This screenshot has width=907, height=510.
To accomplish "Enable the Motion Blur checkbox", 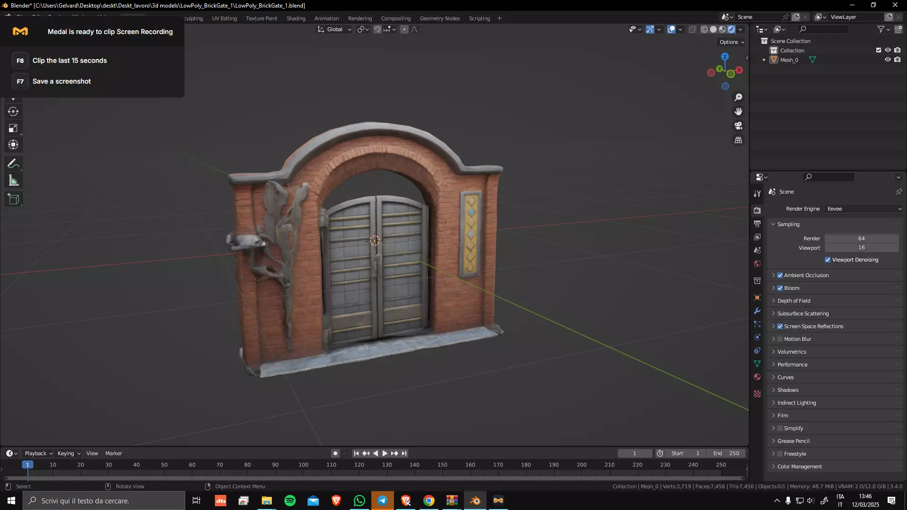I will click(780, 339).
